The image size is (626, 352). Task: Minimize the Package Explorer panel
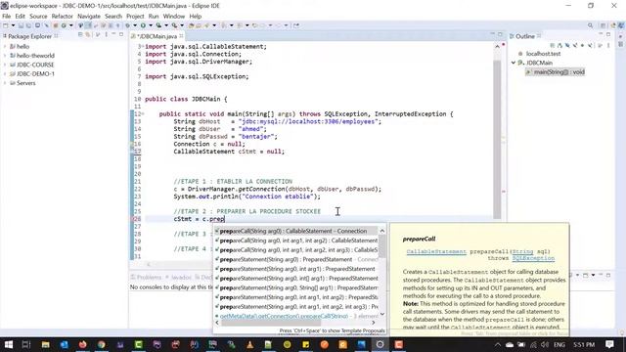(113, 35)
